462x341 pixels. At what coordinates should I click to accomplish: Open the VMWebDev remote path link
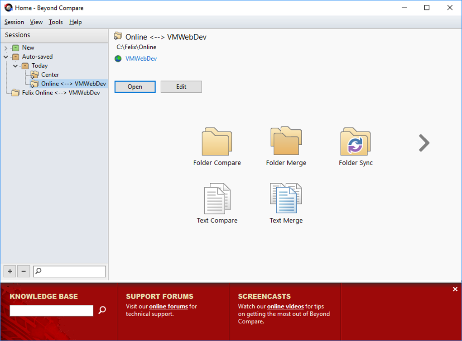tap(140, 58)
